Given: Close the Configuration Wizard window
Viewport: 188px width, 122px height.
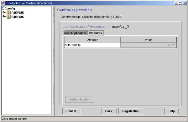Looking at the screenshot, I should tap(185, 3).
